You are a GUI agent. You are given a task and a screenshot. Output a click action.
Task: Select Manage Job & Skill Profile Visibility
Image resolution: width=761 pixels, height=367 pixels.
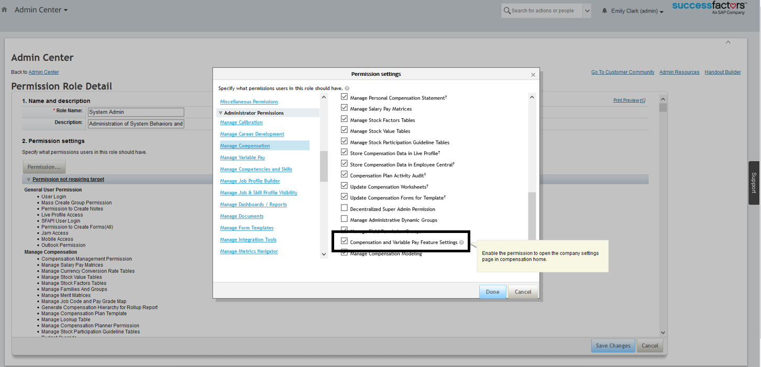pyautogui.click(x=259, y=193)
